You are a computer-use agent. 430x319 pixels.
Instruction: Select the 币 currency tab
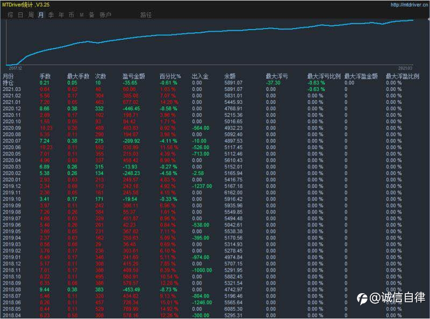tap(71, 15)
